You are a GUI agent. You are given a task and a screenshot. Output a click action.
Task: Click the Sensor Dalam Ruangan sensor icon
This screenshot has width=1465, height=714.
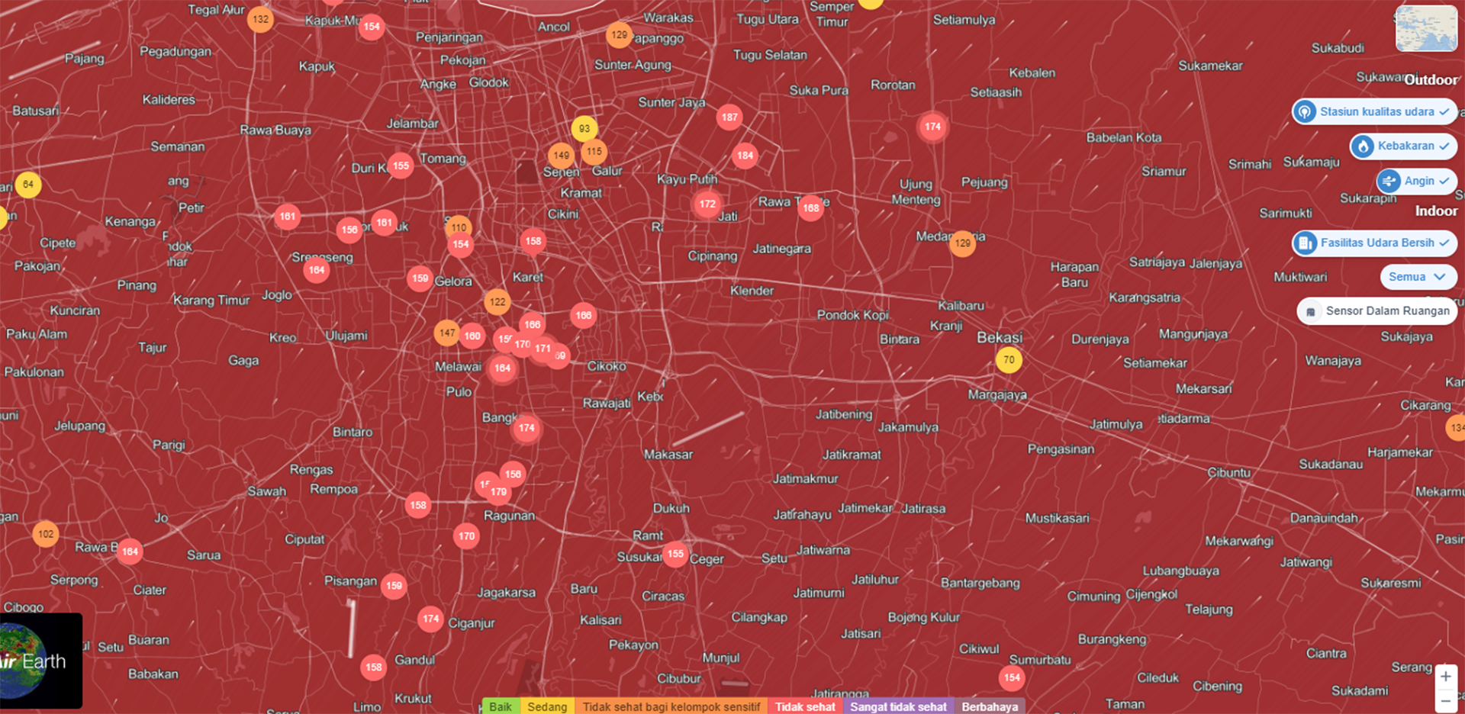1310,311
